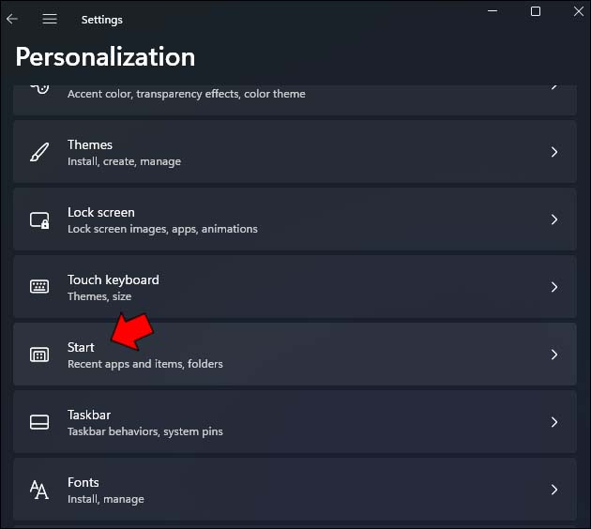591x529 pixels.
Task: Click the Themes paintbrush icon
Action: click(x=39, y=152)
